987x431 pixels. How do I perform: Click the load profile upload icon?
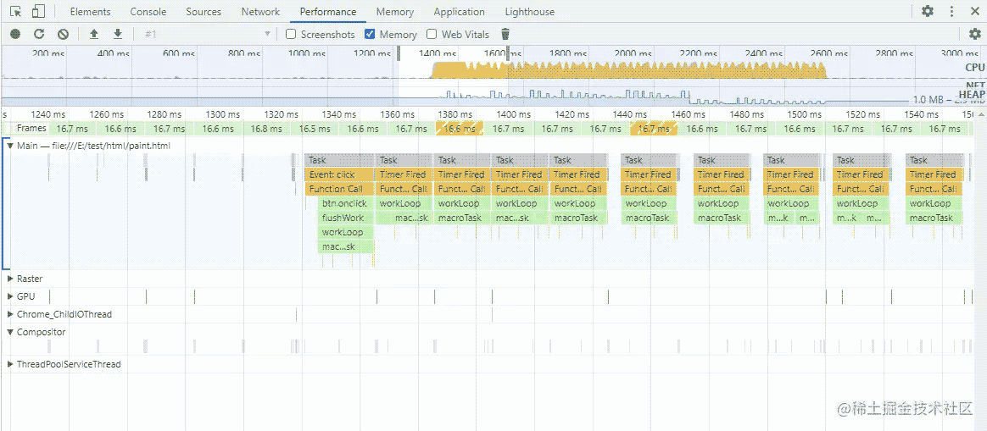coord(94,34)
